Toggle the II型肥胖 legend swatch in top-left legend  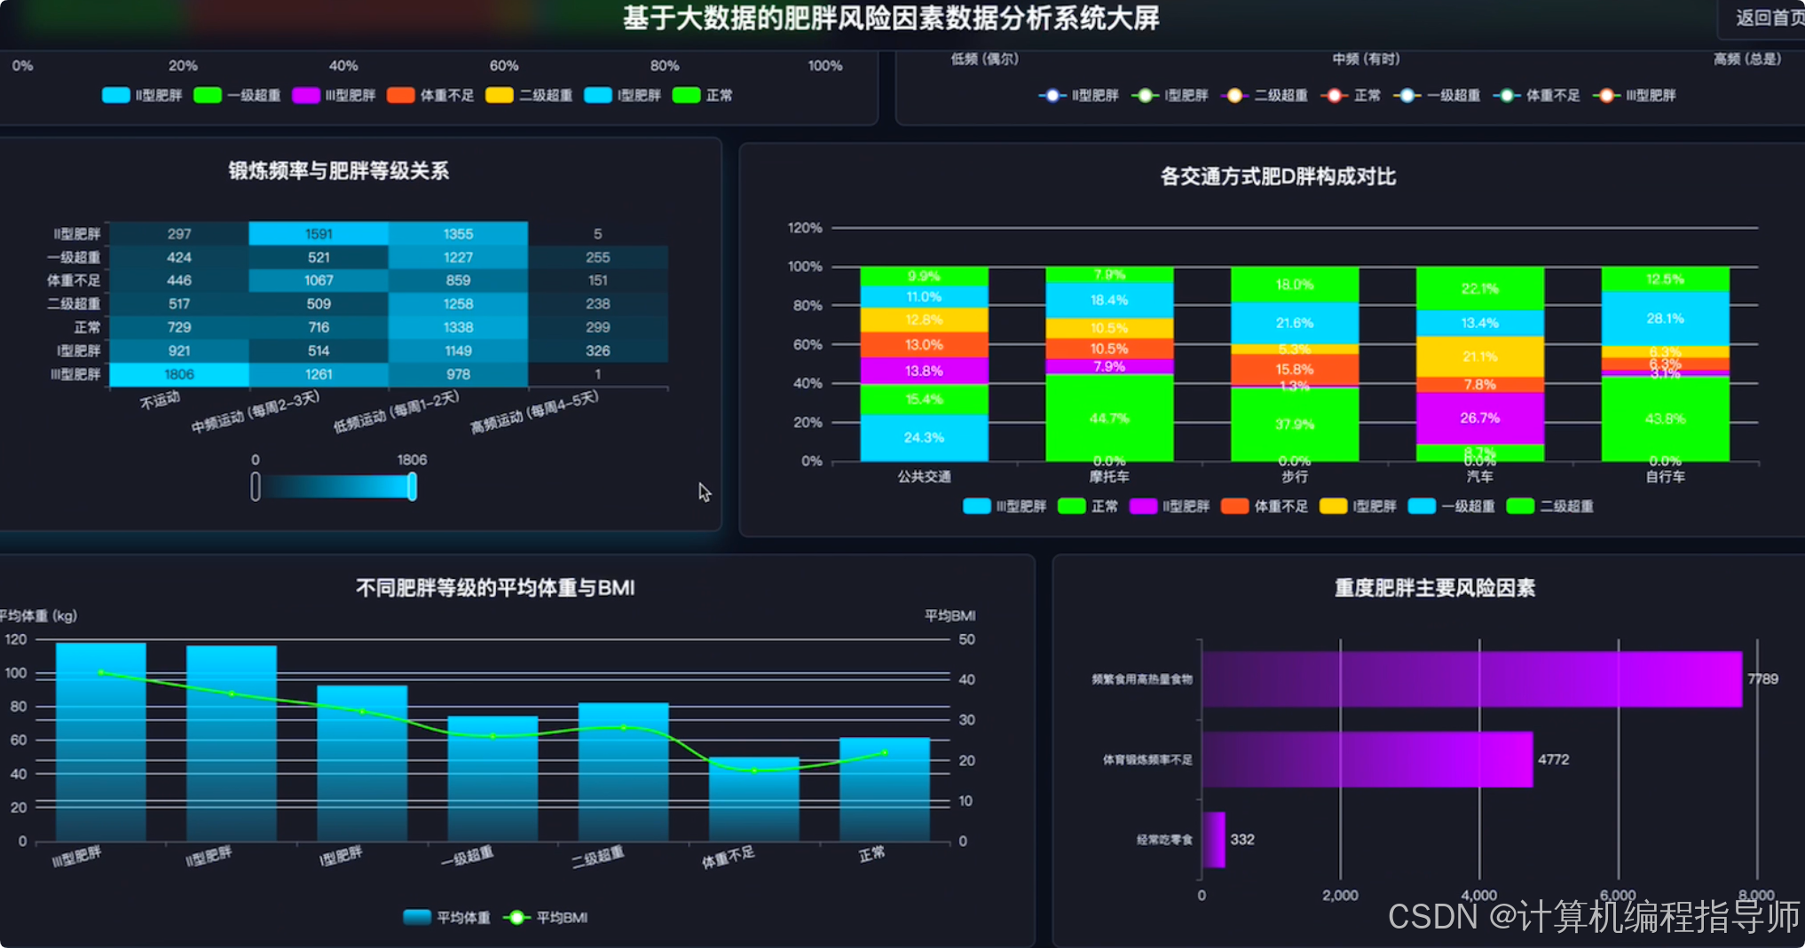115,95
